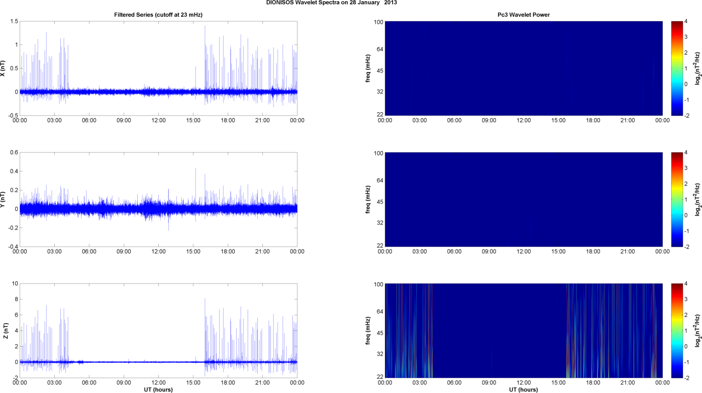Click the "X (nT)" axis label
Viewport: 702px width, 393px height.
[x=3, y=69]
